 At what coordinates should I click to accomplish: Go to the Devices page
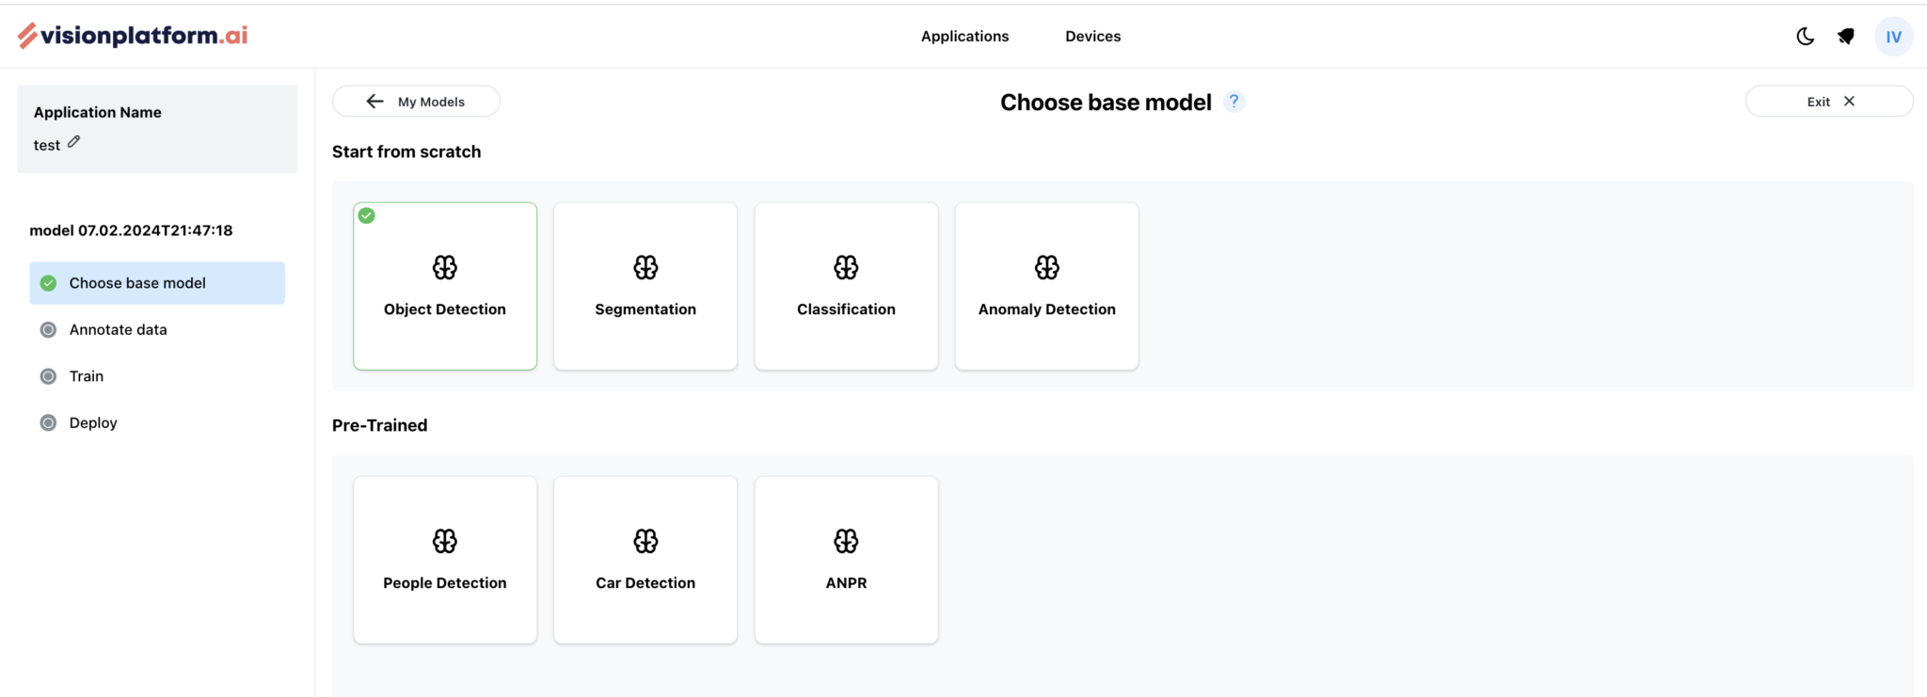pyautogui.click(x=1092, y=37)
